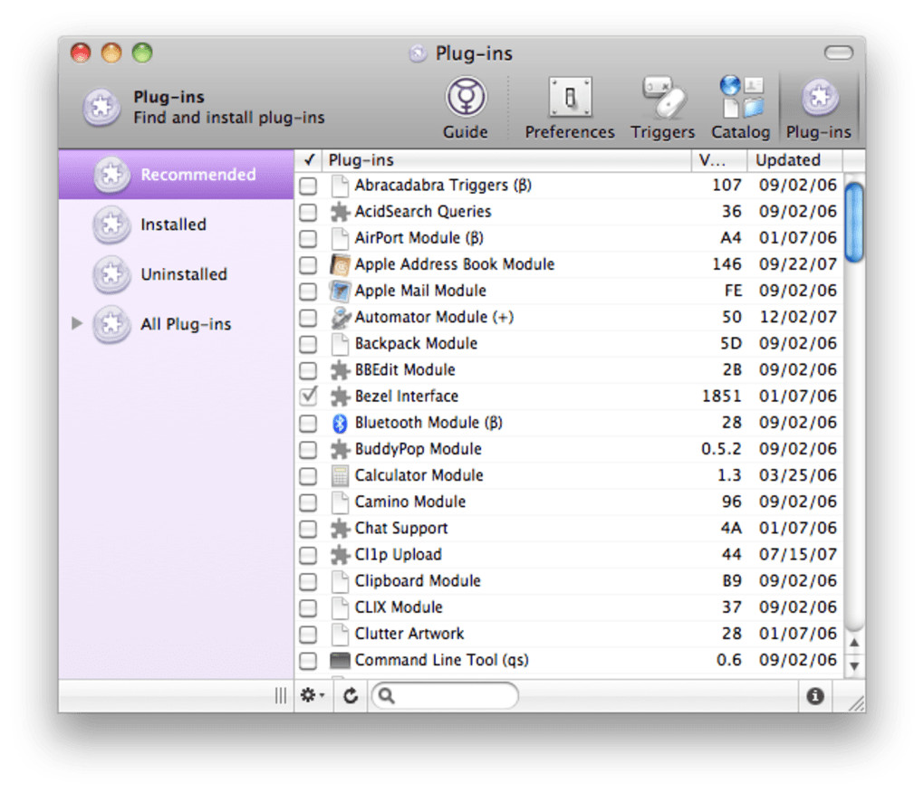The width and height of the screenshot is (924, 793).
Task: Enable the Calculator Module checkbox
Action: tap(308, 476)
